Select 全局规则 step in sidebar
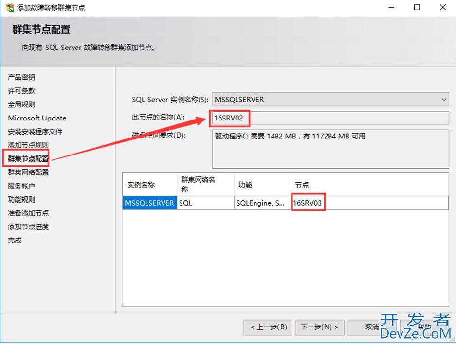456x344 pixels. tap(21, 104)
